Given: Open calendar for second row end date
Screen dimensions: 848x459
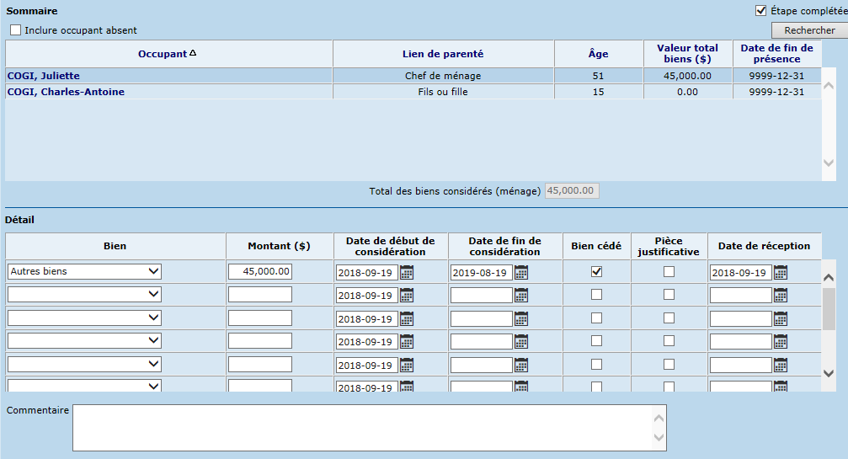Looking at the screenshot, I should pos(521,295).
